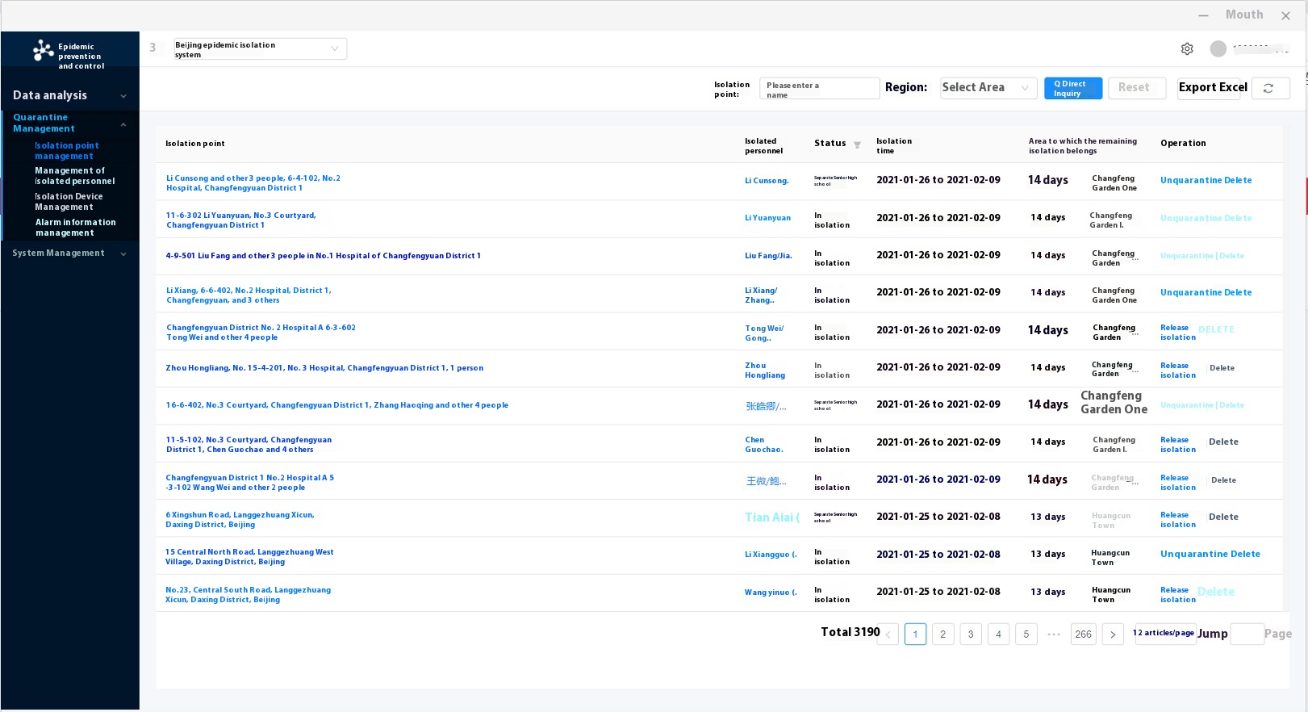Open Management of isolated personnel
Screen dimensions: 1308x712
pos(74,176)
